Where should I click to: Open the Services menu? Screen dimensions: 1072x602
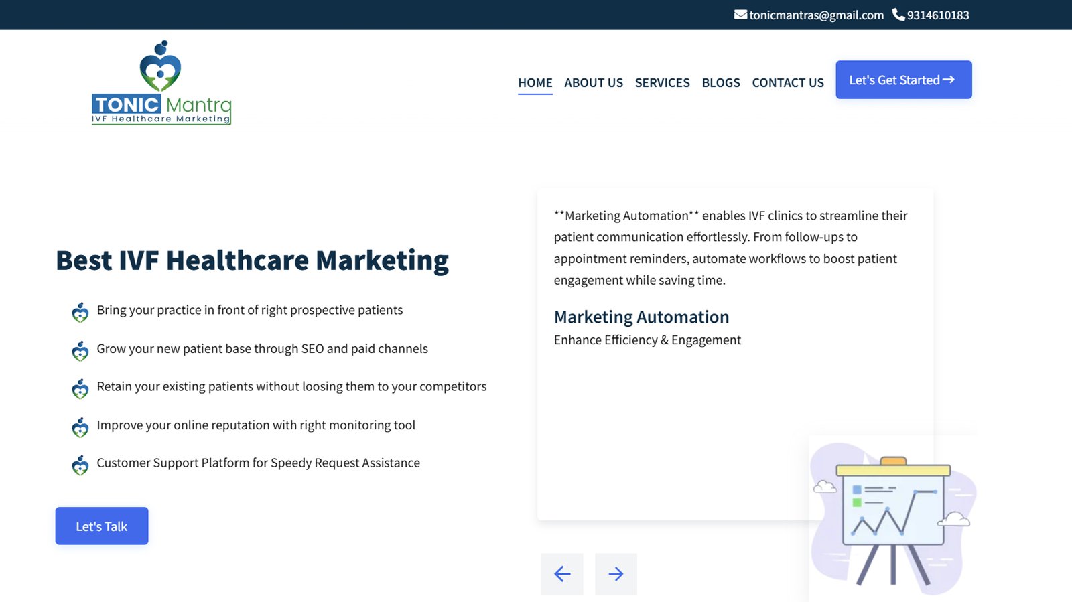point(662,83)
